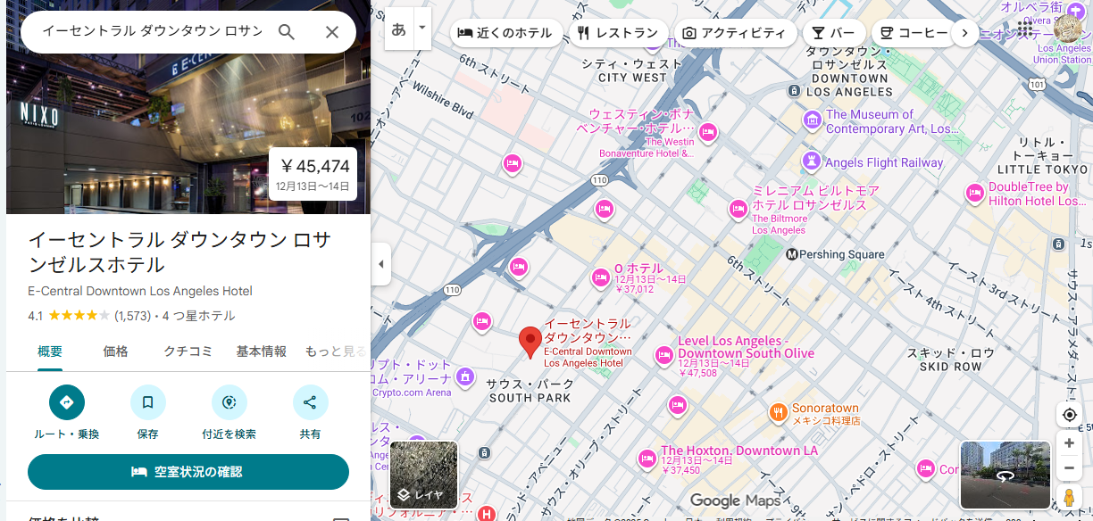Image resolution: width=1093 pixels, height=521 pixels.
Task: Open directions via ルート・乗換 icon
Action: [66, 403]
